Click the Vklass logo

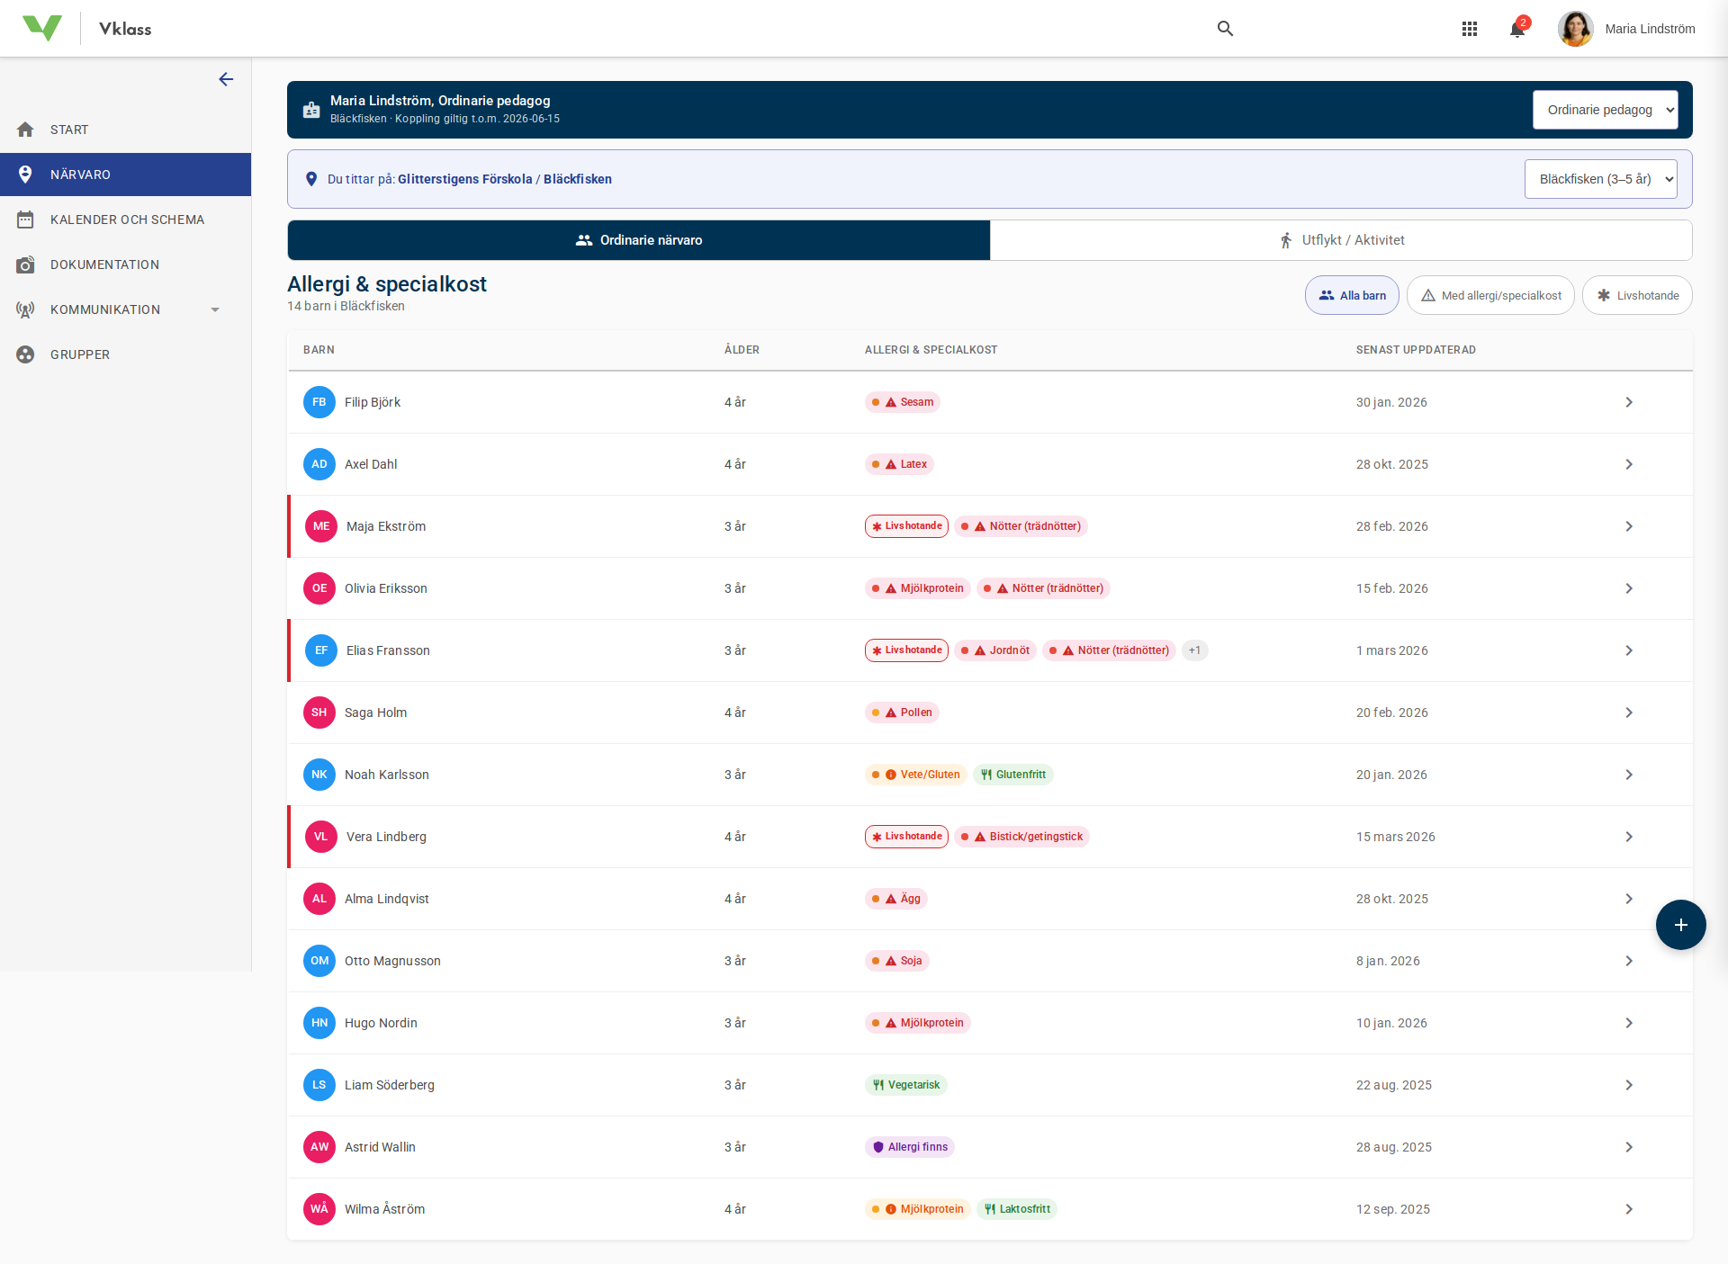pyautogui.click(x=42, y=29)
